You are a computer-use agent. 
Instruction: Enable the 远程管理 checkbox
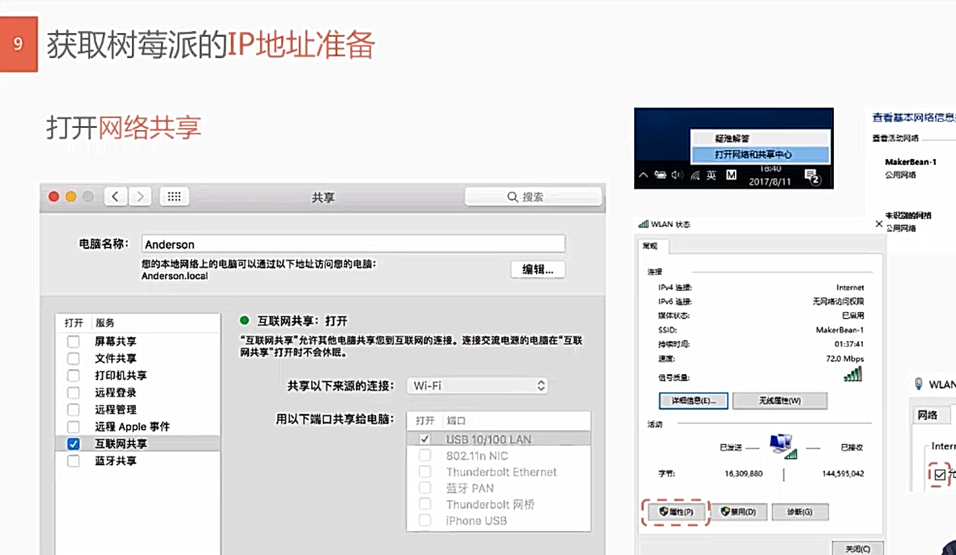73,410
